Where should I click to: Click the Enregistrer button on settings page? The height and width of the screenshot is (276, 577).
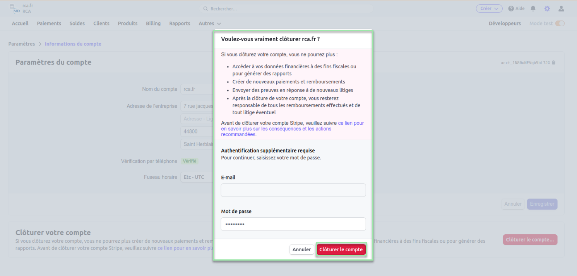pos(542,204)
